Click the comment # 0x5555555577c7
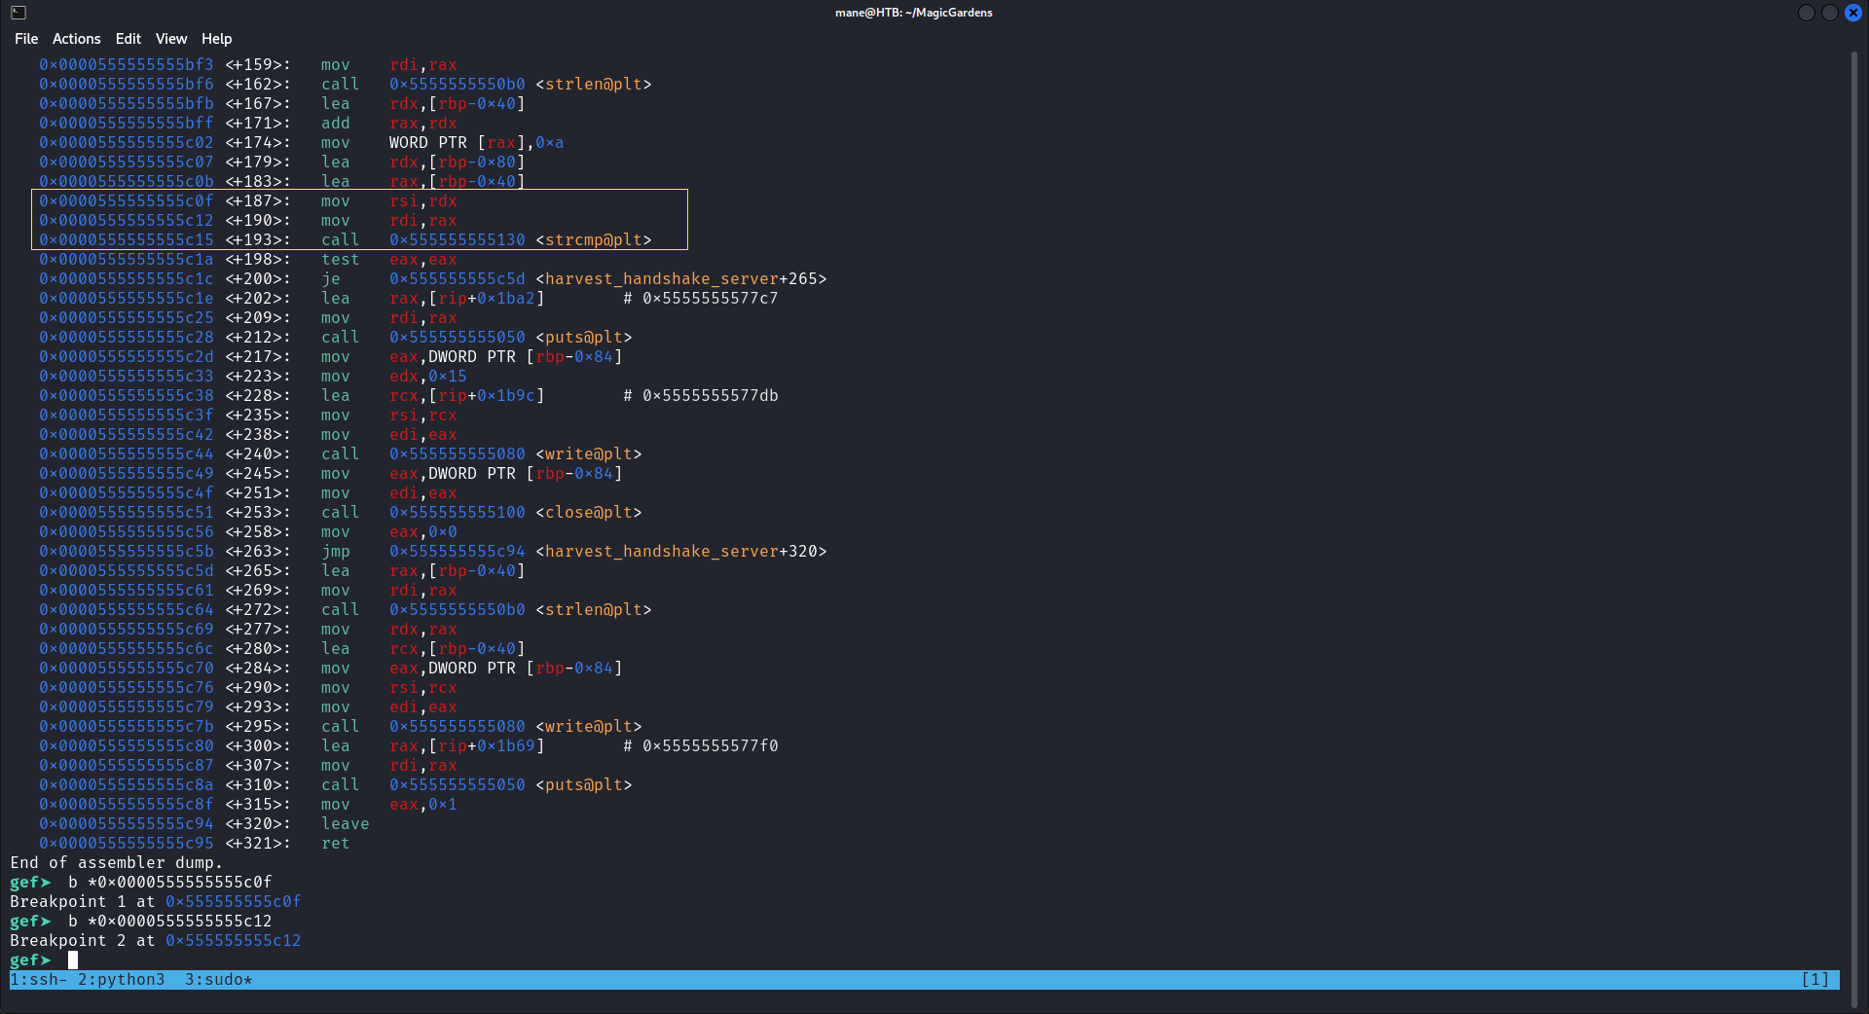The width and height of the screenshot is (1869, 1014). coord(701,299)
